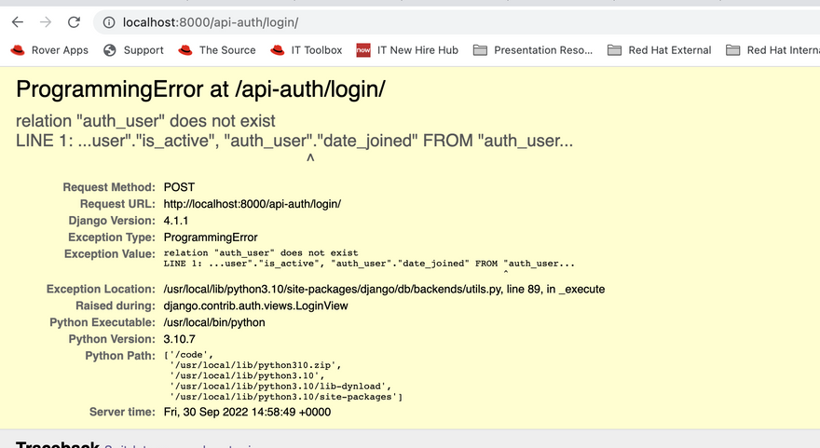Open The Source bookmark

226,50
